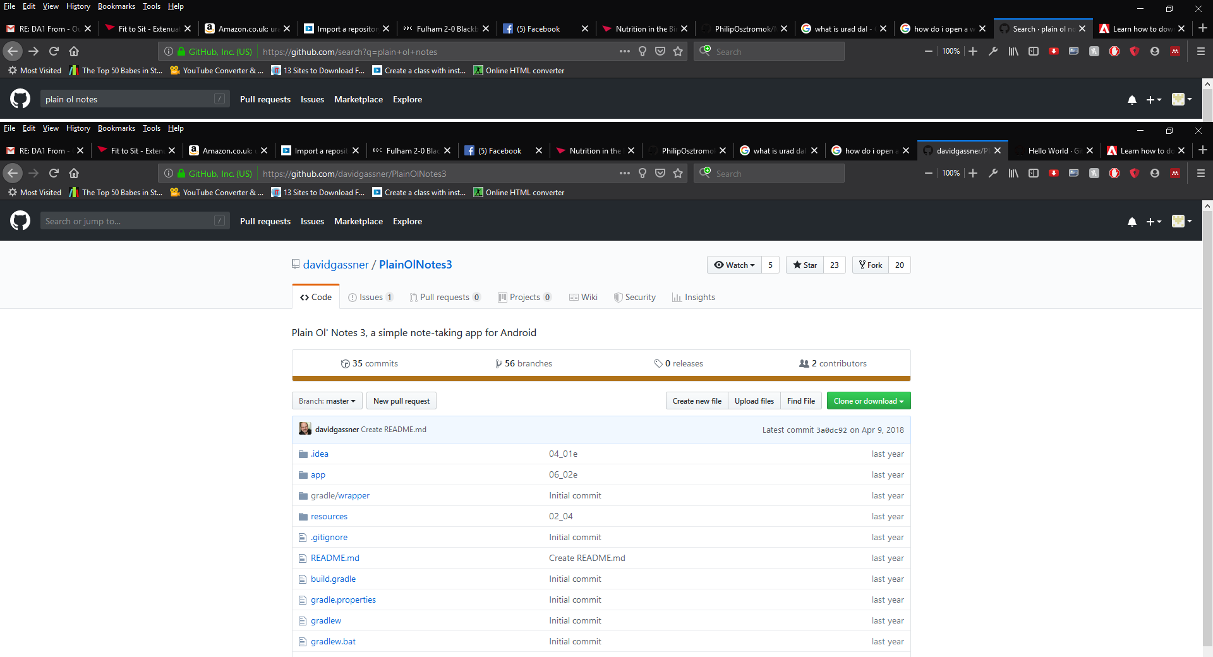Show site information icon in lower window URL bar

click(169, 173)
